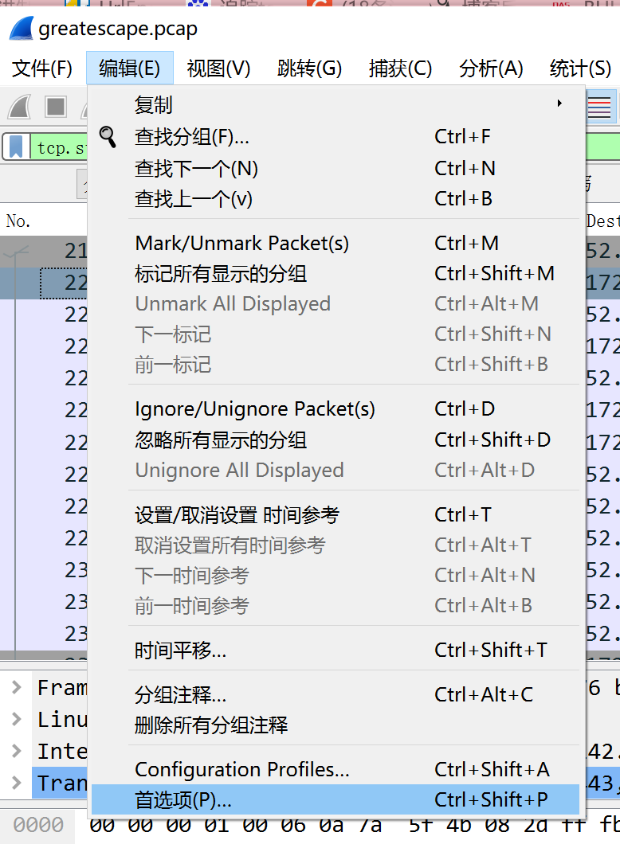620x844 pixels.
Task: Choose Ignore/Unignore Packet(s)
Action: pyautogui.click(x=335, y=409)
